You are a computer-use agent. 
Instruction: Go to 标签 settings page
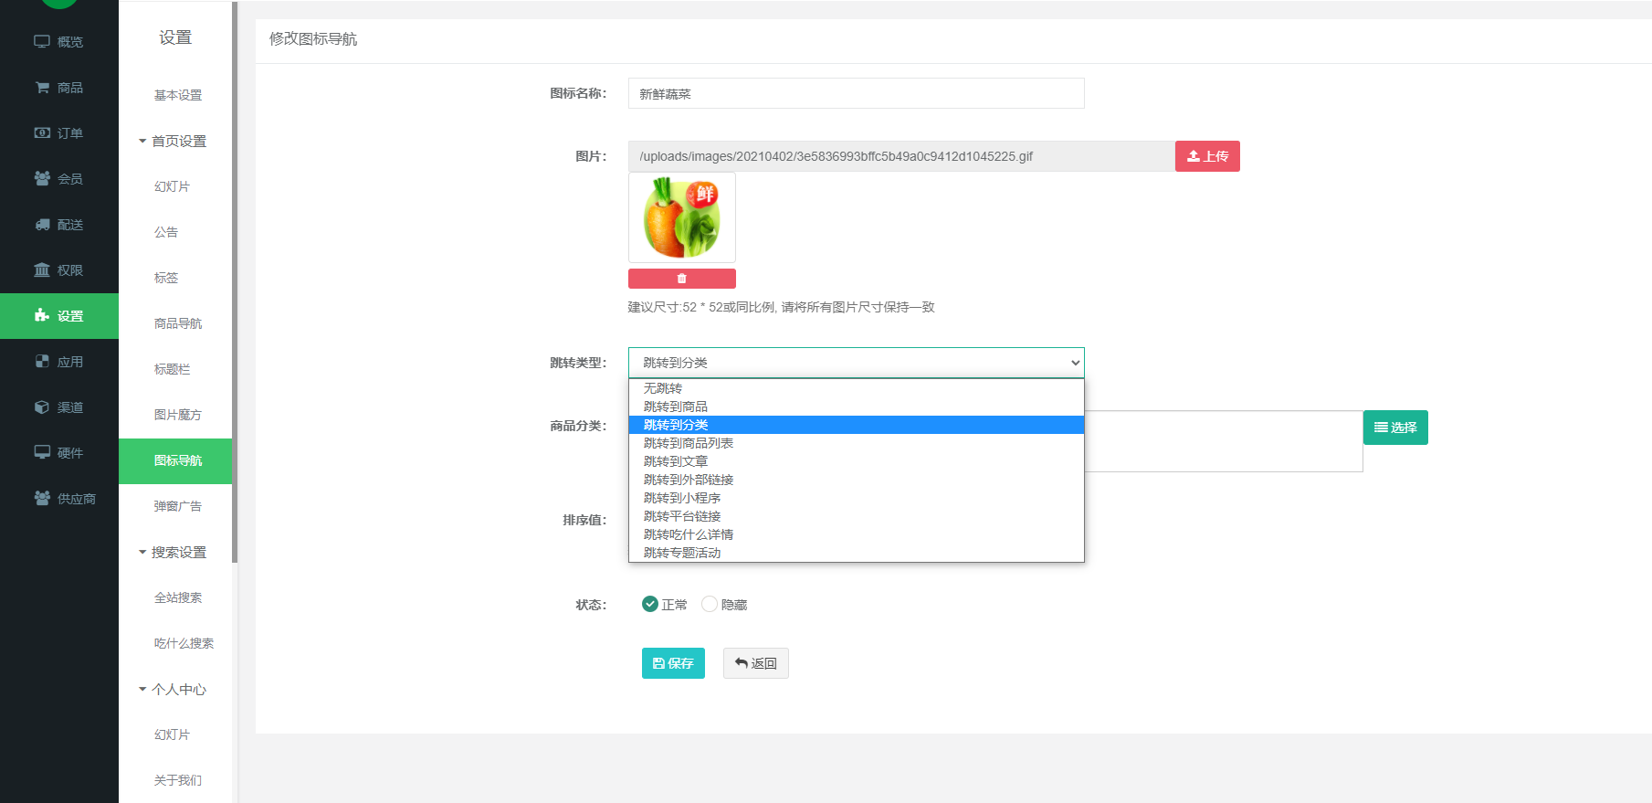point(166,278)
